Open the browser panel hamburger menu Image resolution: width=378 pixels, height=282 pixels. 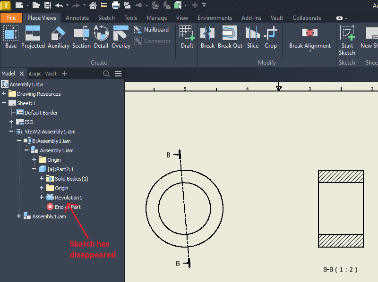point(118,74)
